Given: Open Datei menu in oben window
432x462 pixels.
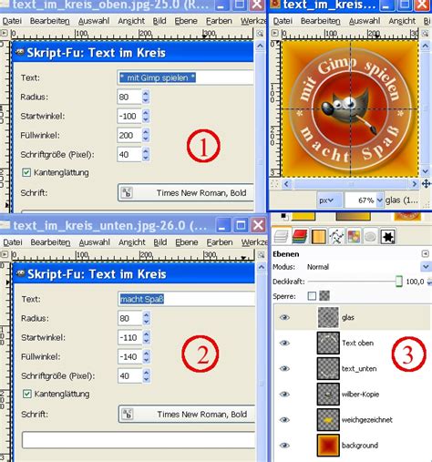Looking at the screenshot, I should [12, 21].
